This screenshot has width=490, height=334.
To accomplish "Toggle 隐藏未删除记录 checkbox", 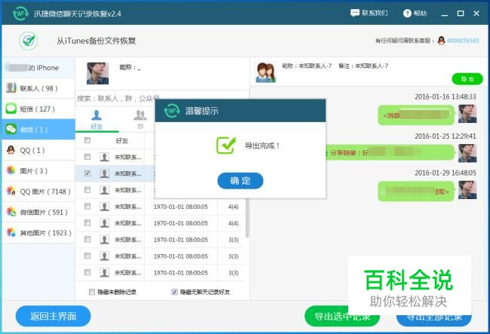I will tap(92, 292).
